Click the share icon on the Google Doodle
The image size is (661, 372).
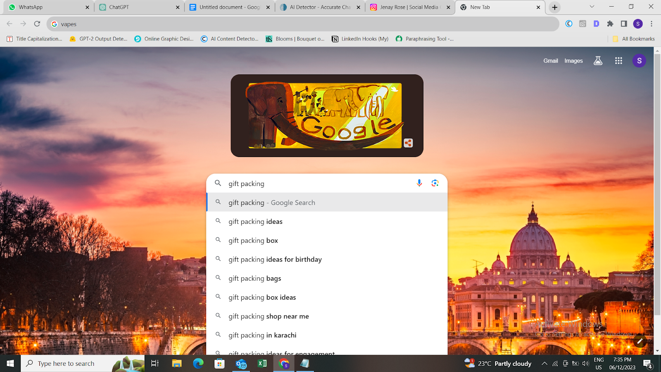coord(408,143)
